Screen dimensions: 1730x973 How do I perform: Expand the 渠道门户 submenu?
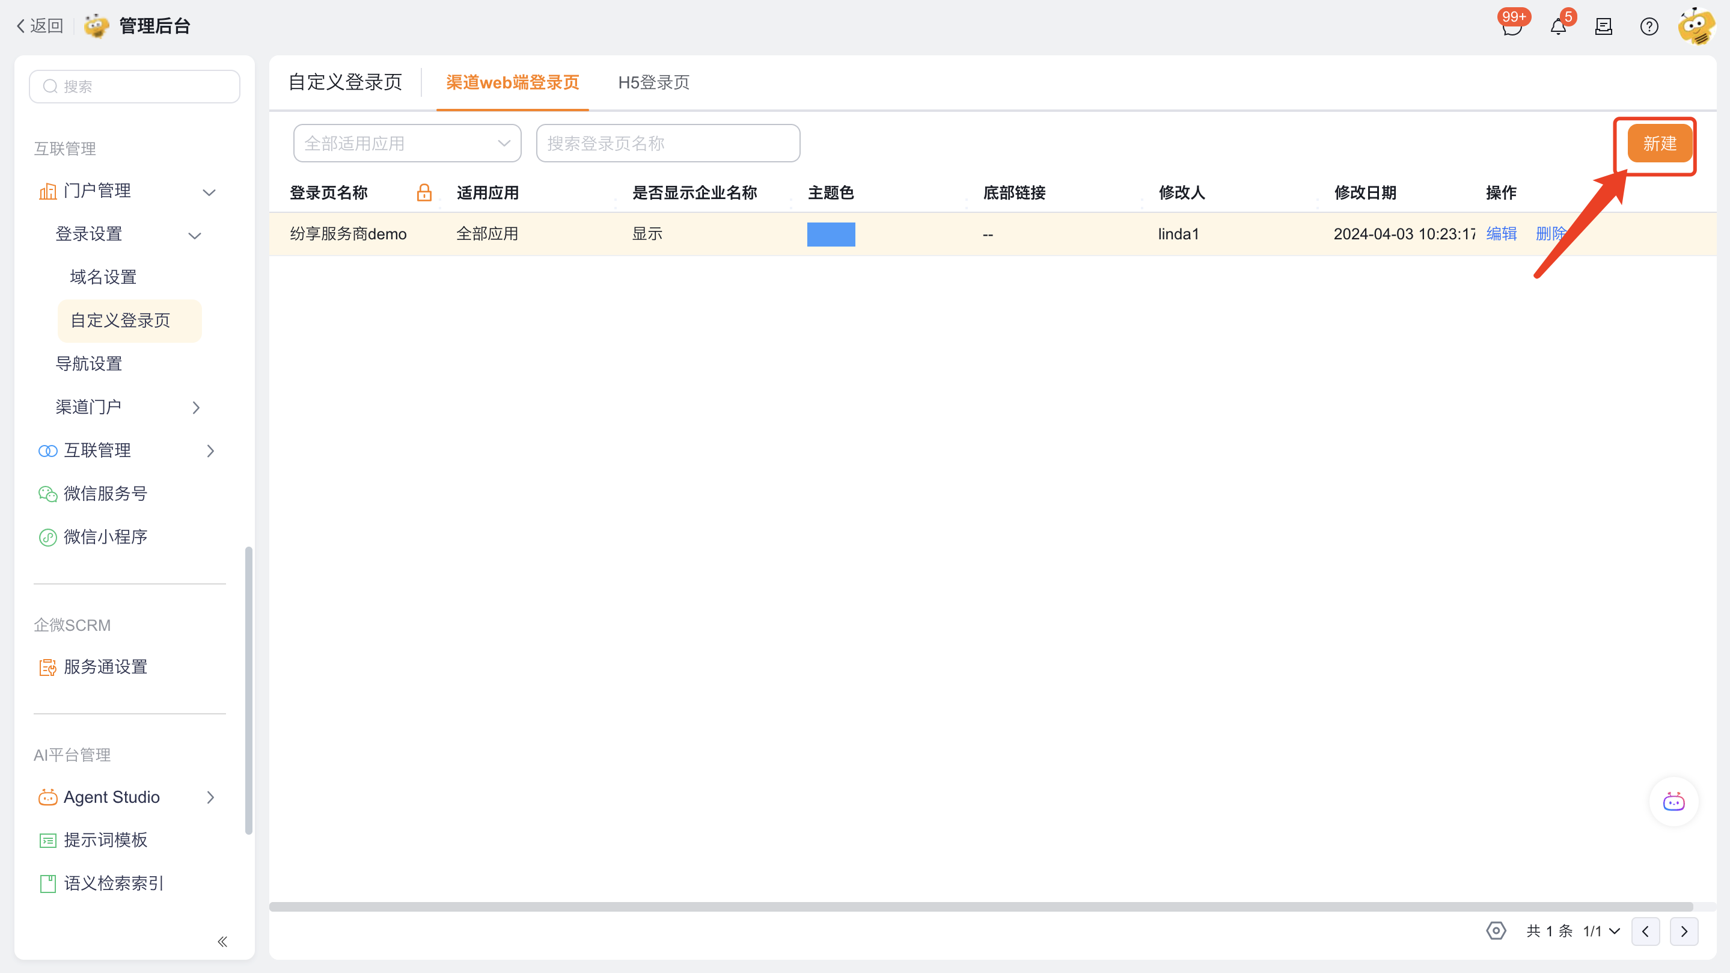(x=195, y=407)
